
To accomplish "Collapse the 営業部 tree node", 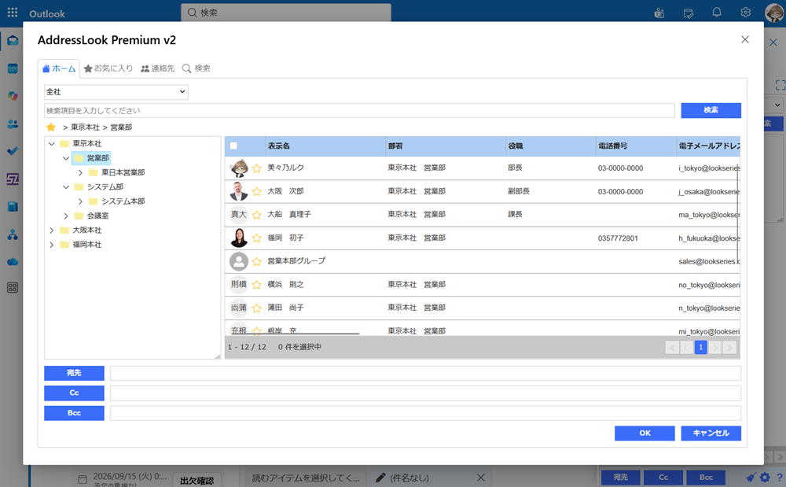I will pyautogui.click(x=66, y=158).
